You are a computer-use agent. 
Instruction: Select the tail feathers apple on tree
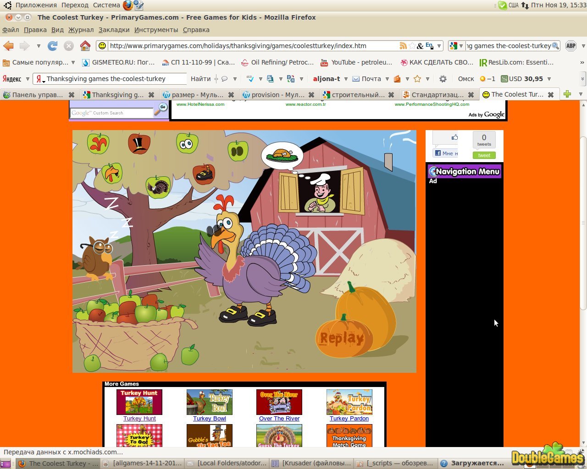(x=158, y=186)
